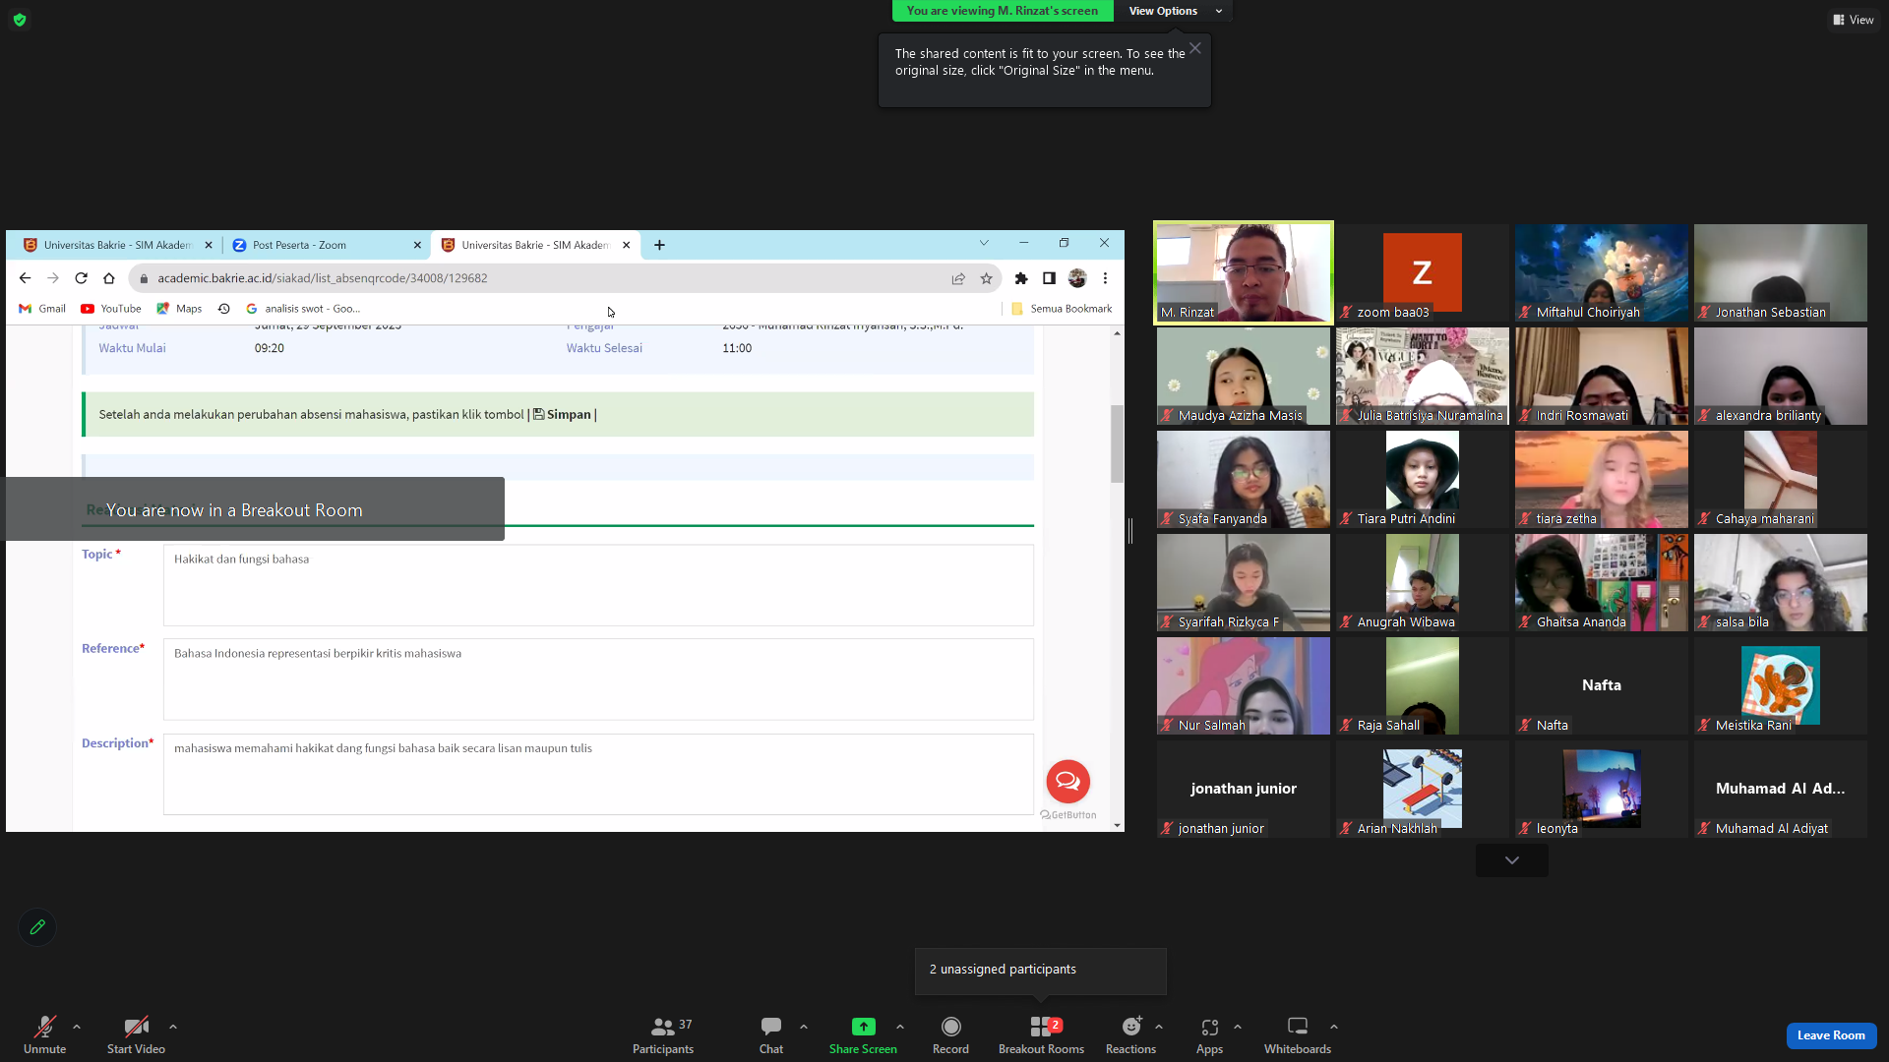Click the 2 unassigned participants notice

[1041, 971]
